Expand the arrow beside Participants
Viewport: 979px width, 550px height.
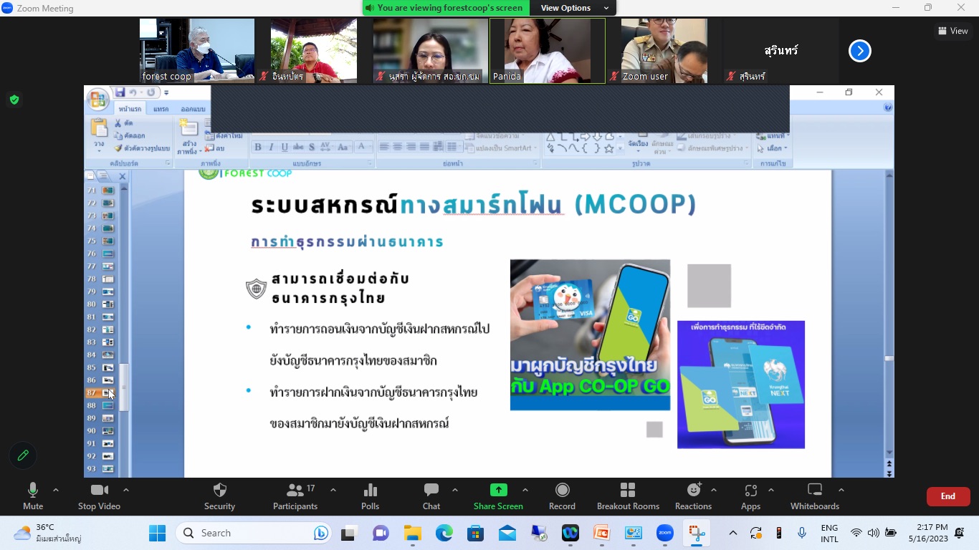point(333,491)
